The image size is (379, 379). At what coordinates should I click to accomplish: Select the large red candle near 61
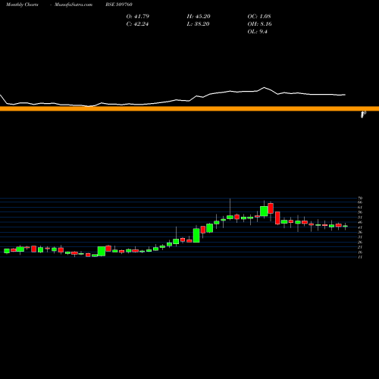271,208
